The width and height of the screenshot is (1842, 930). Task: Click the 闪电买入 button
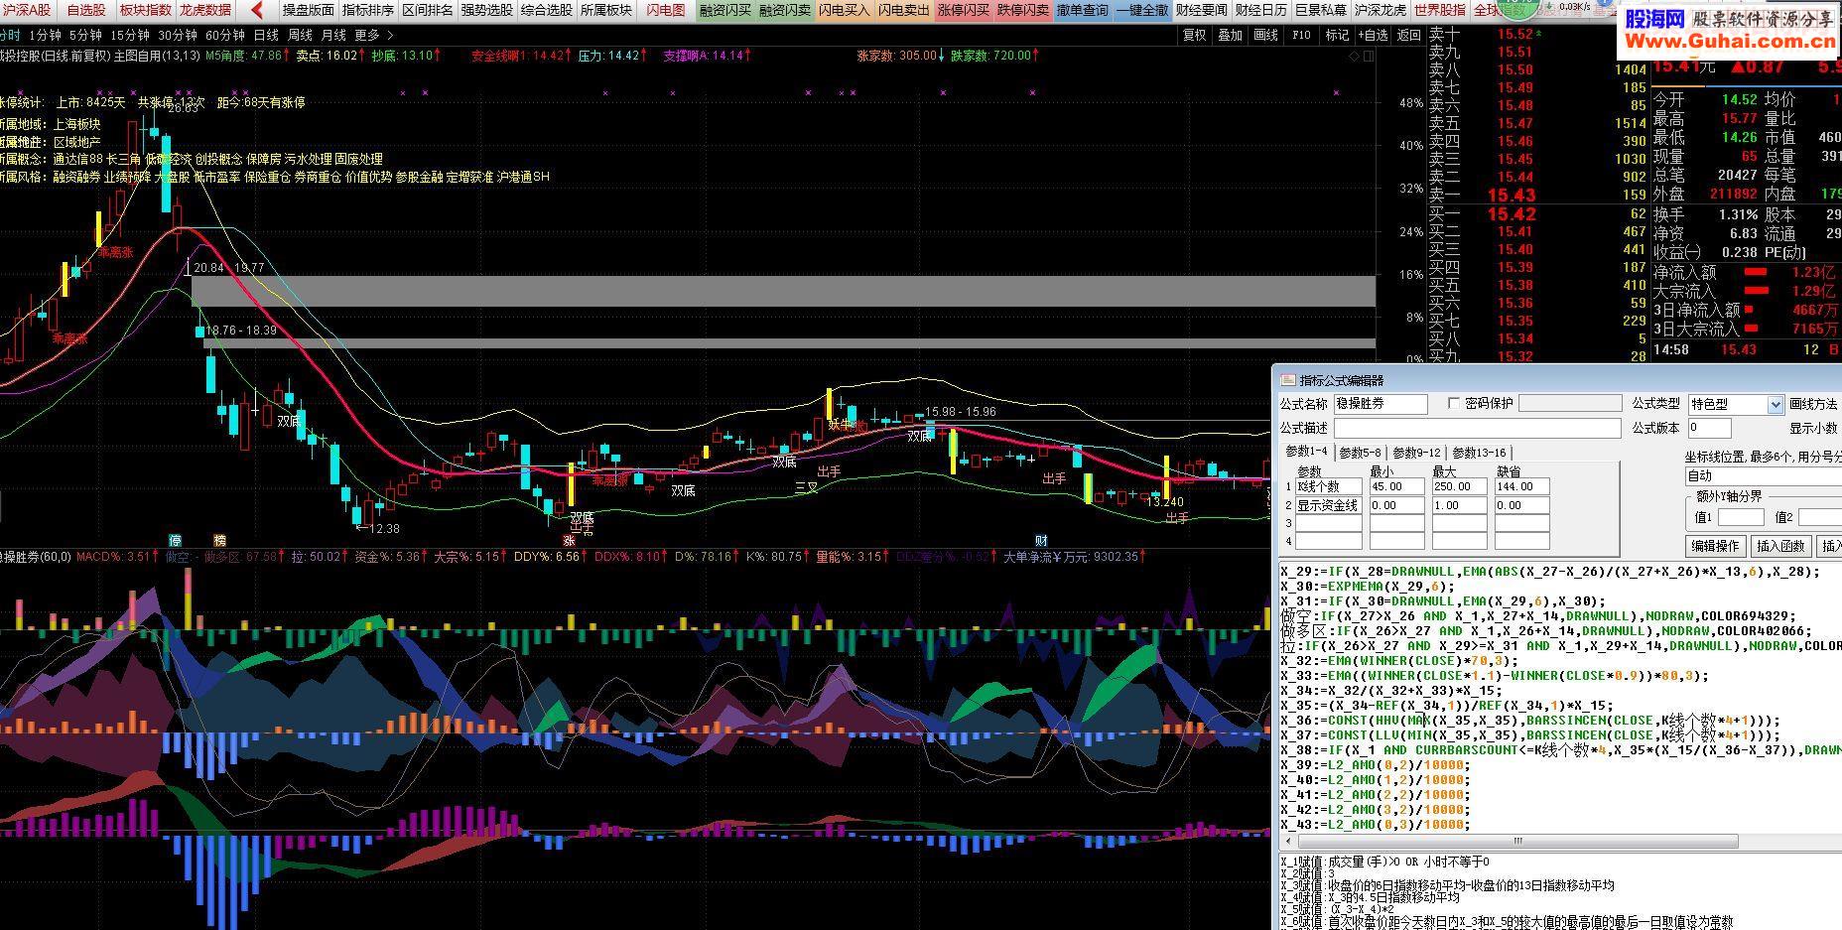click(845, 10)
